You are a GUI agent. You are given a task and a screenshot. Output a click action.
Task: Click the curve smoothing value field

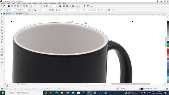point(96,10)
